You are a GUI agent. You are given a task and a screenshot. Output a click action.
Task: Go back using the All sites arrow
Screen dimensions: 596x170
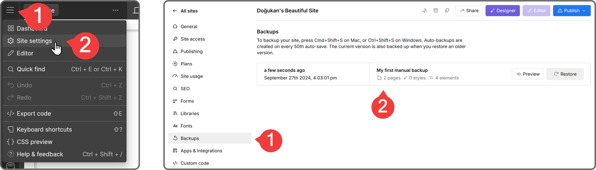[x=175, y=11]
